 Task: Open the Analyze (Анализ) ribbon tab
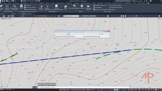[32, 3]
